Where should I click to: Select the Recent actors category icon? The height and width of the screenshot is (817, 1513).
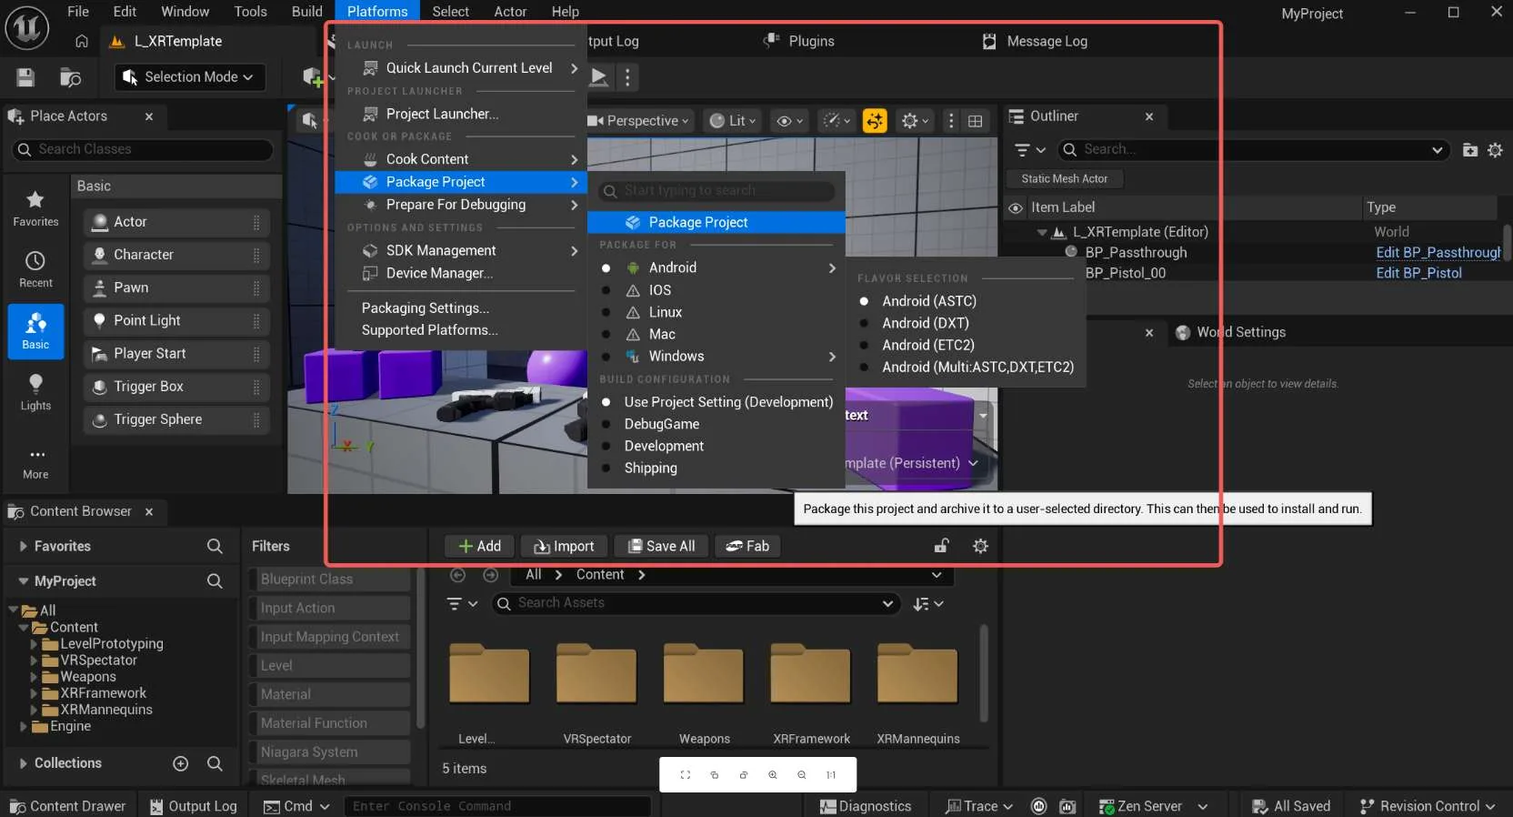coord(35,270)
